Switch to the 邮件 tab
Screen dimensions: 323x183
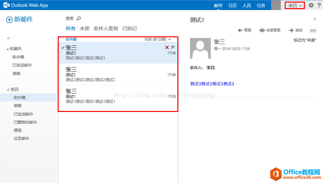pyautogui.click(x=218, y=6)
